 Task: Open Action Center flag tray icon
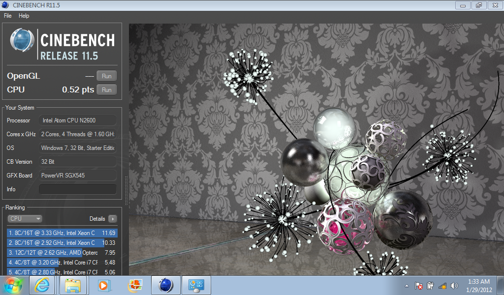click(x=418, y=285)
